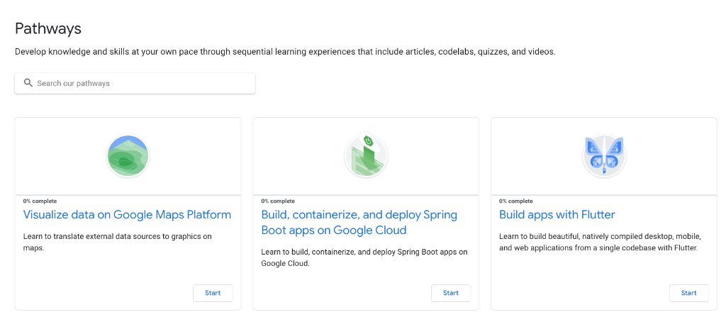726x317 pixels.
Task: Start the Google Maps Platform pathway
Action: (213, 293)
